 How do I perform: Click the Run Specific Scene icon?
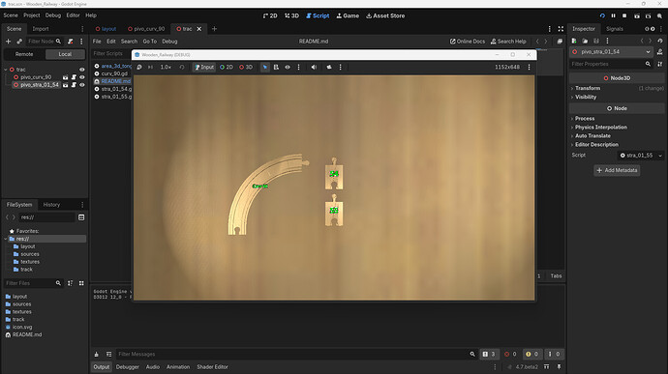(648, 15)
